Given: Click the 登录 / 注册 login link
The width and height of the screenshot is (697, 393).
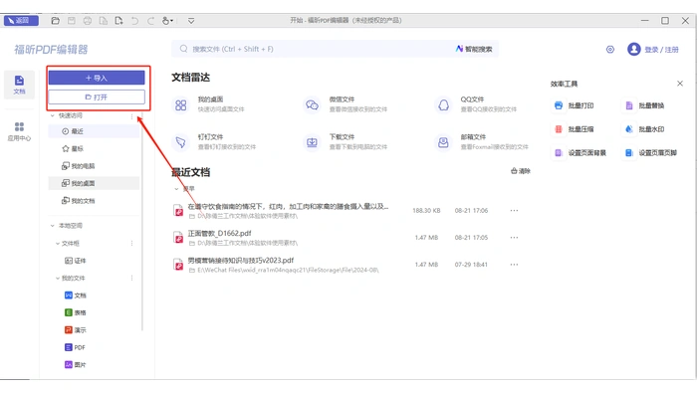Looking at the screenshot, I should 661,50.
